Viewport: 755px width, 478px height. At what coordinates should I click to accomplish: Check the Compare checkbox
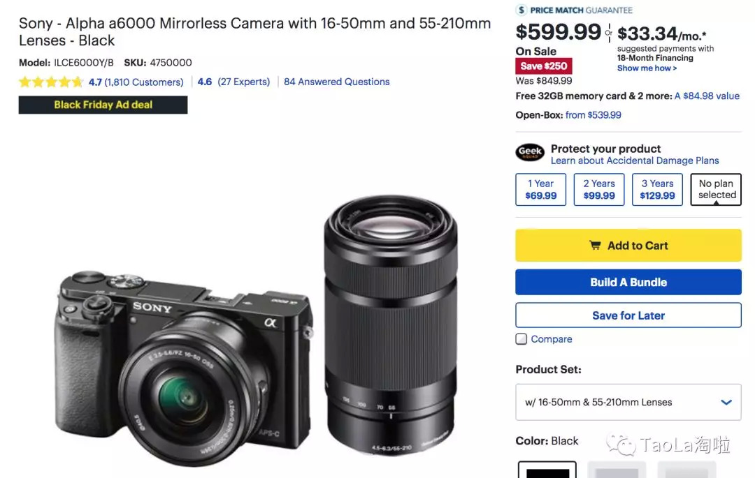(522, 339)
